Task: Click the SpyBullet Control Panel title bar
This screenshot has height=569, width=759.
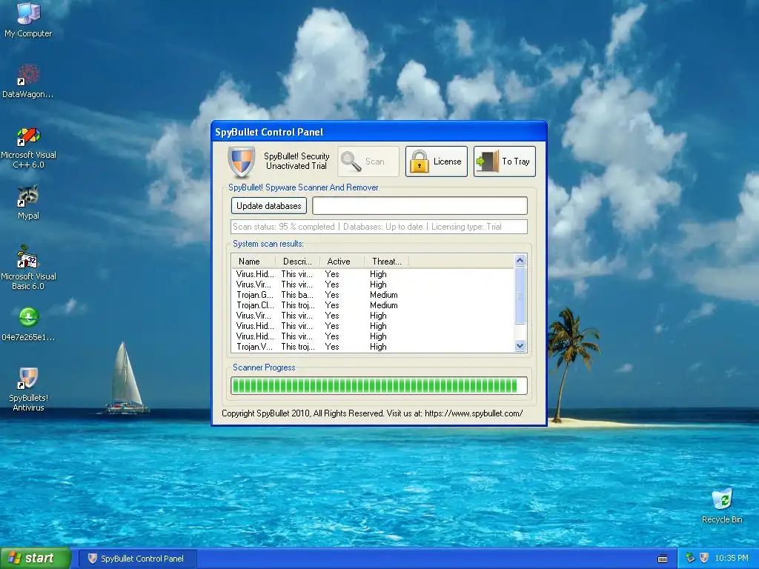Action: point(379,132)
